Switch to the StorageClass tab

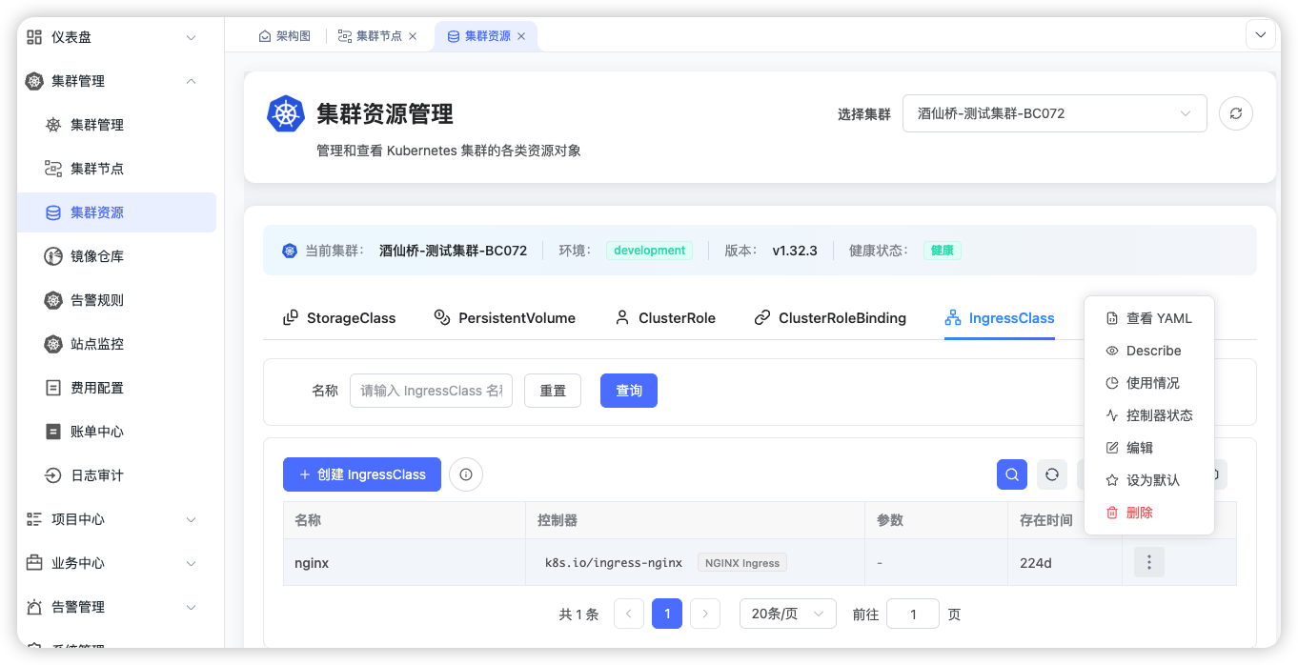[340, 318]
